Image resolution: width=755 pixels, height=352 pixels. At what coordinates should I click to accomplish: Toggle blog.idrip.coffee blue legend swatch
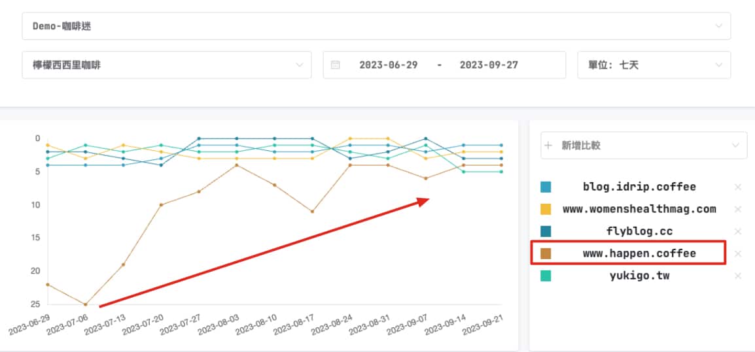546,187
